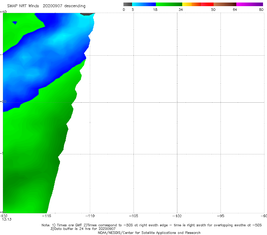
Task: Click the note '3)Data buffer is 24 hrs'
Action: [83, 229]
